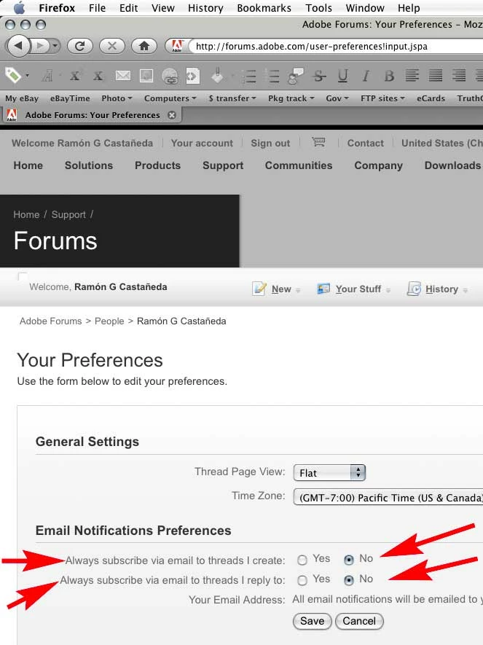Open the Tools menu
This screenshot has width=483, height=645.
click(x=318, y=8)
